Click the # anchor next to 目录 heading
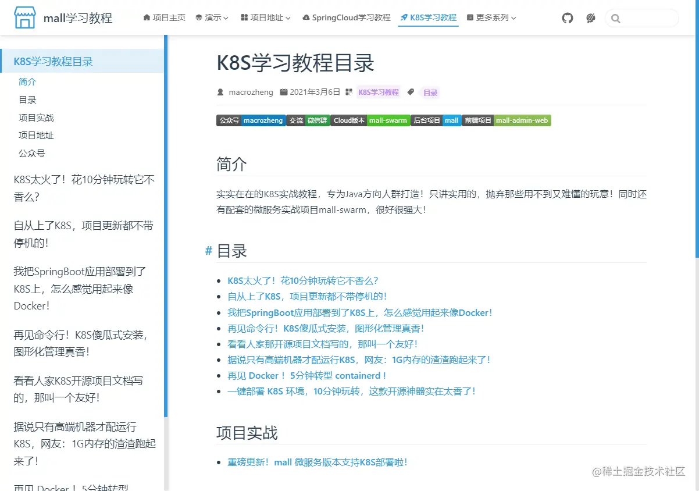 [208, 251]
